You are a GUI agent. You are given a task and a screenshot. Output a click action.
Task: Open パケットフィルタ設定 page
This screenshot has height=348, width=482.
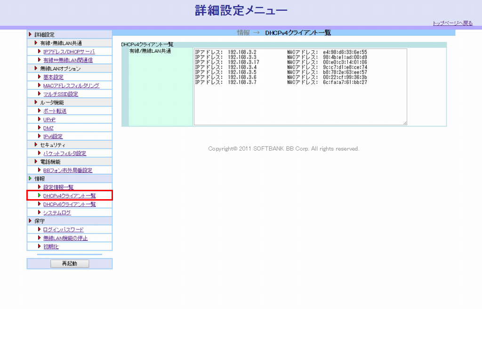pos(64,154)
